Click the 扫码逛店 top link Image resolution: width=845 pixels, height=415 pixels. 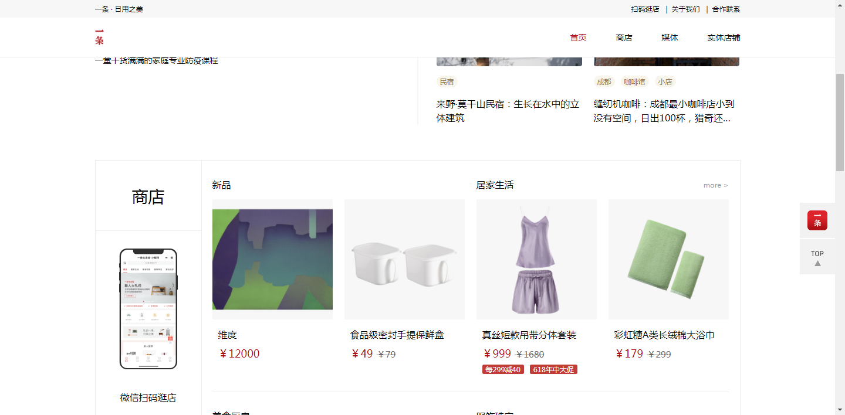[645, 9]
